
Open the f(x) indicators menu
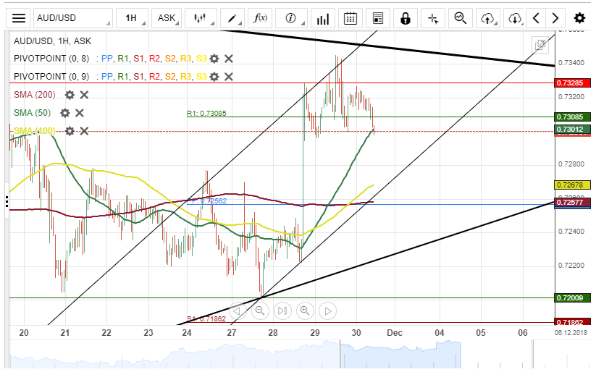(260, 18)
